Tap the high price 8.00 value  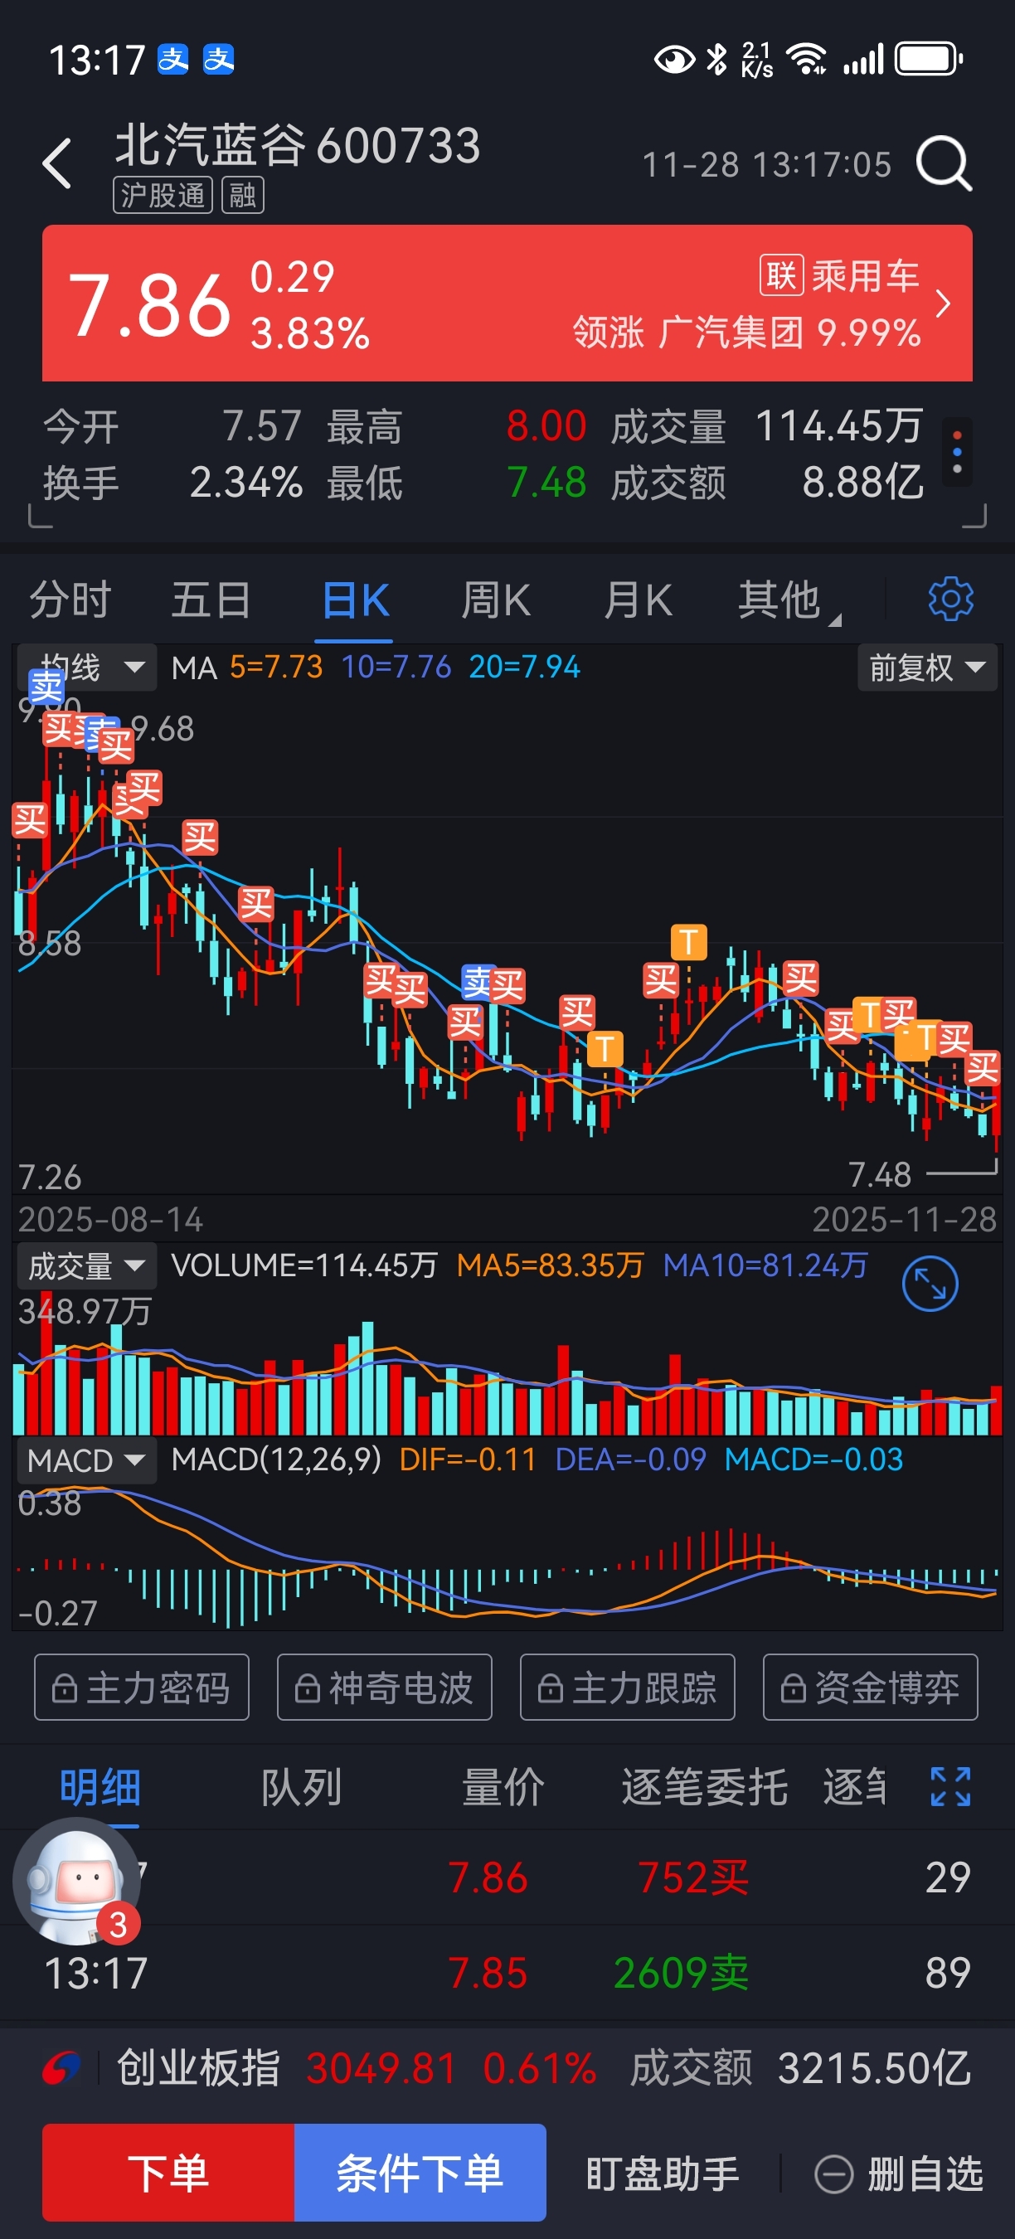[x=546, y=426]
